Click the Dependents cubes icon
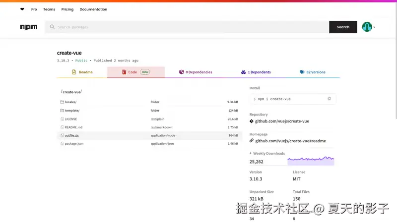The height and width of the screenshot is (223, 397). click(243, 72)
